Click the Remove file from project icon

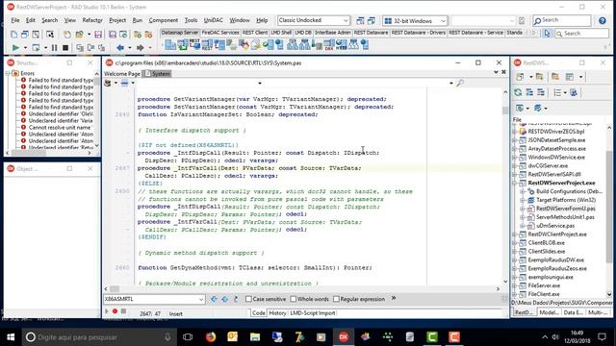[x=148, y=35]
